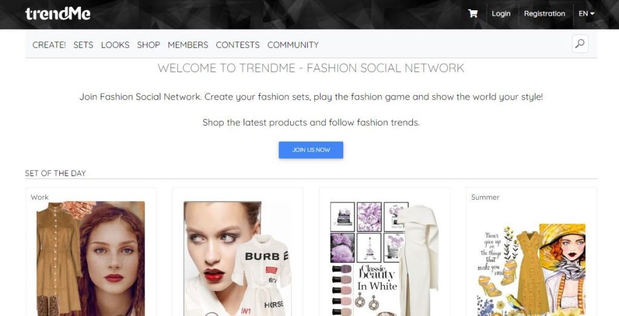This screenshot has width=619, height=316.
Task: Open the shopping cart icon
Action: (x=473, y=13)
